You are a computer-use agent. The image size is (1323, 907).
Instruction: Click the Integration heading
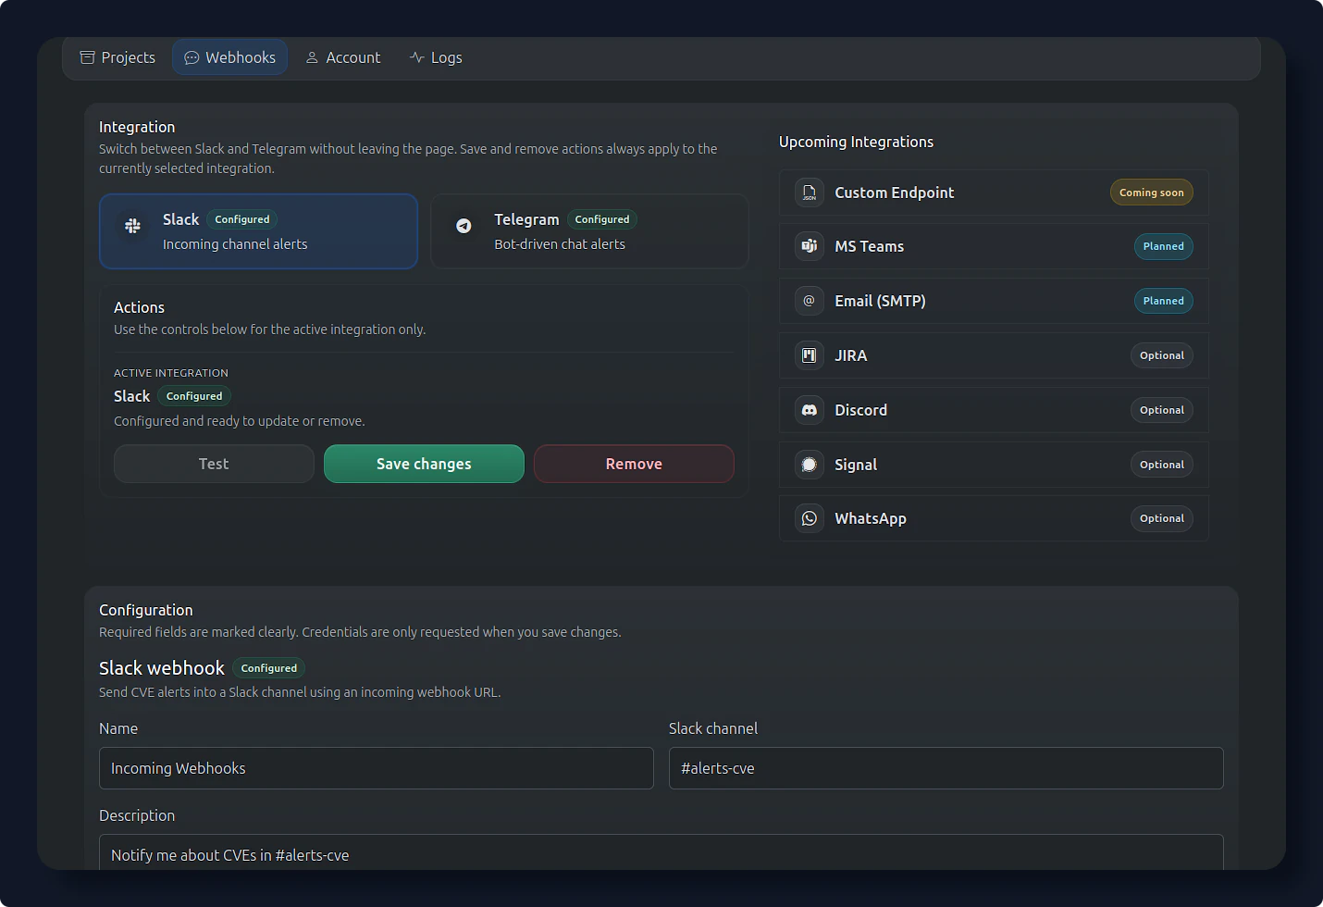[137, 127]
